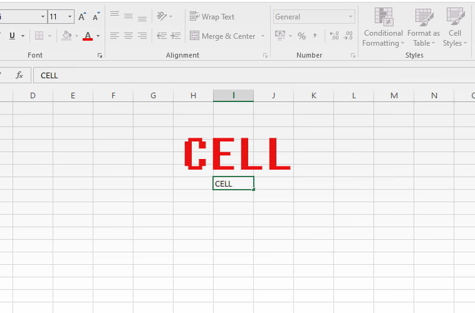This screenshot has height=313, width=475.
Task: Apply borders using the borders icon
Action: [x=39, y=36]
